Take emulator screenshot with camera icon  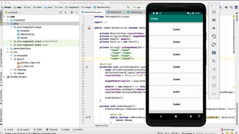(x=214, y=53)
